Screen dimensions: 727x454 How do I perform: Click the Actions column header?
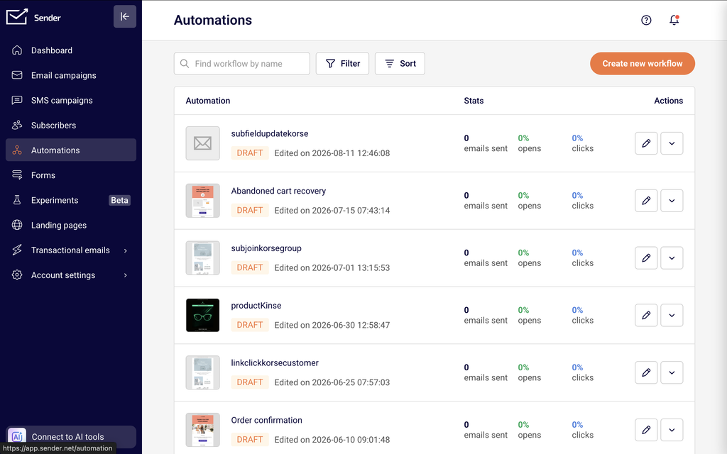click(668, 101)
